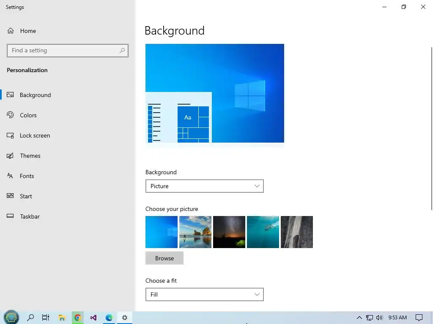
Task: Click the Lock screen icon
Action: [x=10, y=135]
